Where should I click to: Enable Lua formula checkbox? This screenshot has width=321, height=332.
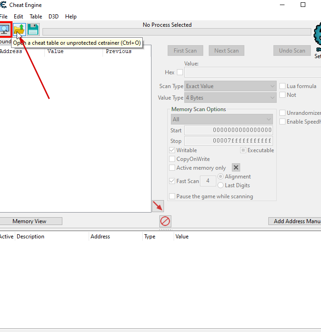(282, 86)
